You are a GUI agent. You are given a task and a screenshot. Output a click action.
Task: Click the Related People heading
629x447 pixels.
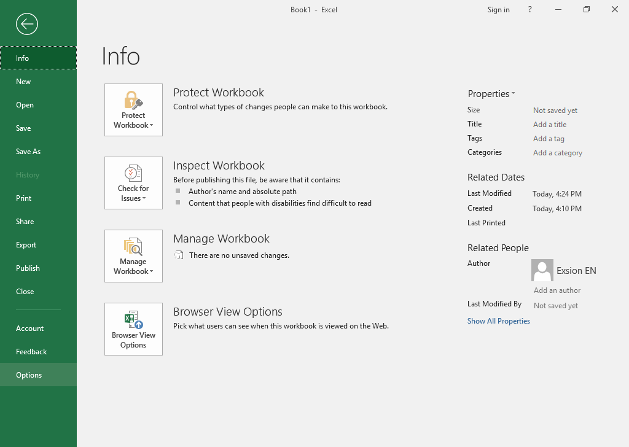tap(498, 248)
